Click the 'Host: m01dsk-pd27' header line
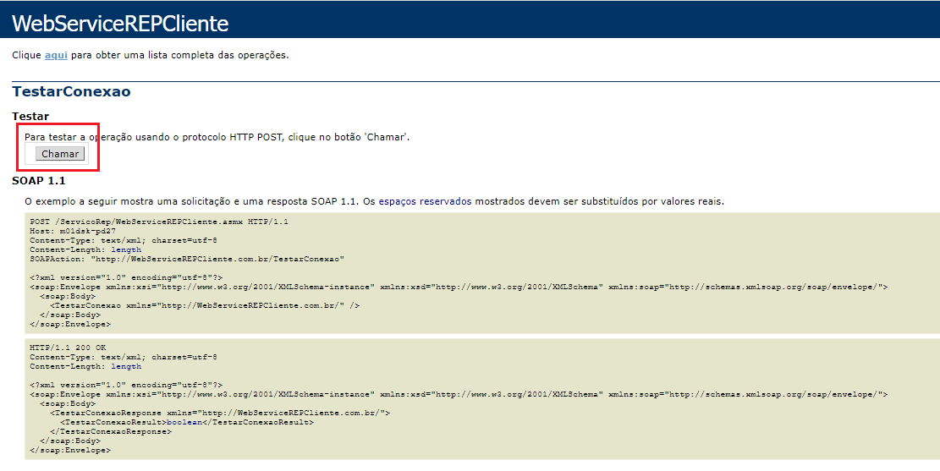The width and height of the screenshot is (940, 471). pos(67,231)
